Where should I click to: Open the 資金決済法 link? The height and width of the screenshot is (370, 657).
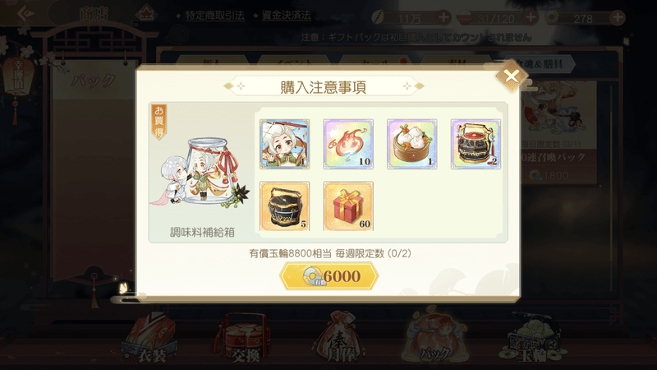pyautogui.click(x=286, y=16)
